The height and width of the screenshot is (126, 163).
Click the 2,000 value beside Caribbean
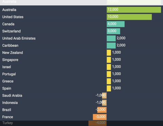121,45
